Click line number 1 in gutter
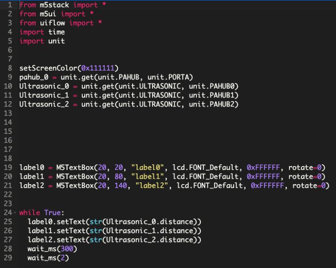This screenshot has width=336, height=268. tap(10, 5)
